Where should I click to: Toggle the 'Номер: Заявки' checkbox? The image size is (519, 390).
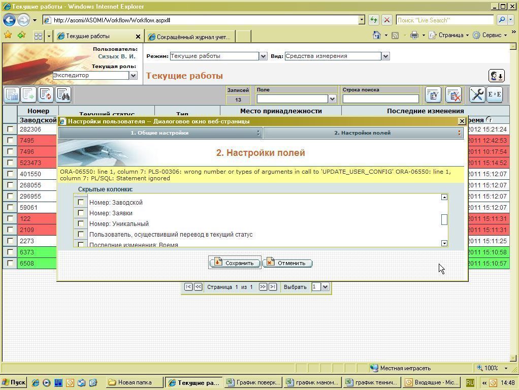click(81, 213)
